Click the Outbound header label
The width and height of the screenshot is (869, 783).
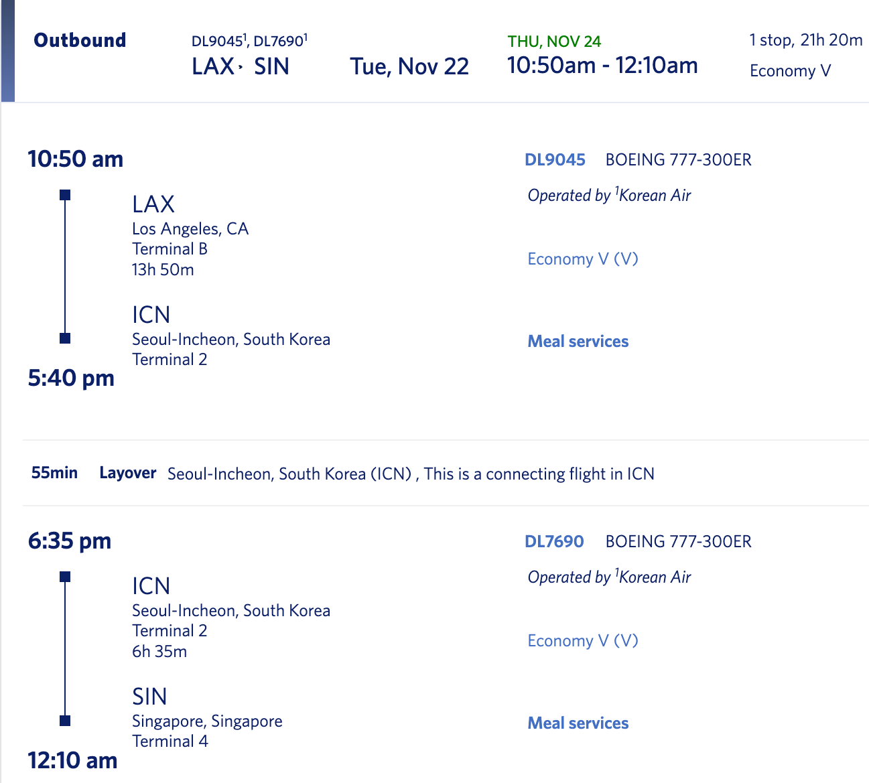(80, 40)
